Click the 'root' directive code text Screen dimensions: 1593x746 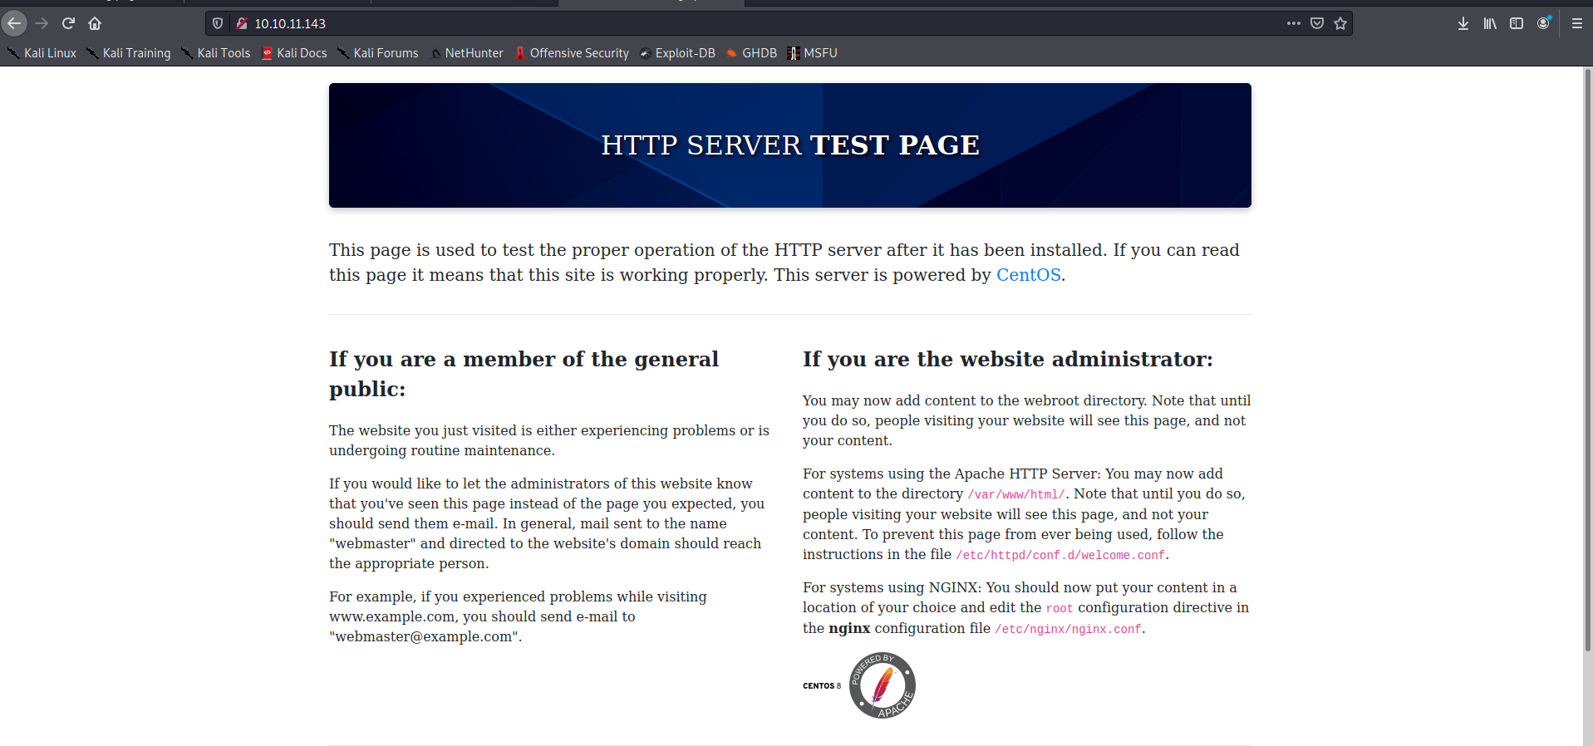(1060, 608)
